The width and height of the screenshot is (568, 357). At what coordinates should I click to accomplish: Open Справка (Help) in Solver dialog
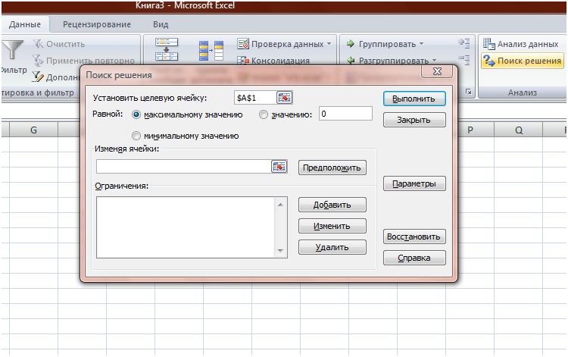[414, 258]
